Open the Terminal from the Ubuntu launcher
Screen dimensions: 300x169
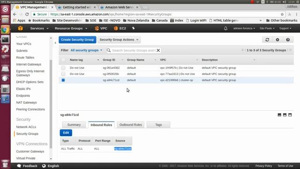(5, 39)
